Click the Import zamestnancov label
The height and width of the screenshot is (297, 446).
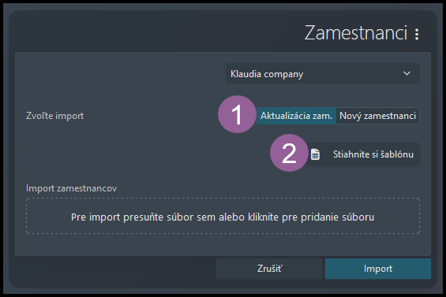point(71,188)
